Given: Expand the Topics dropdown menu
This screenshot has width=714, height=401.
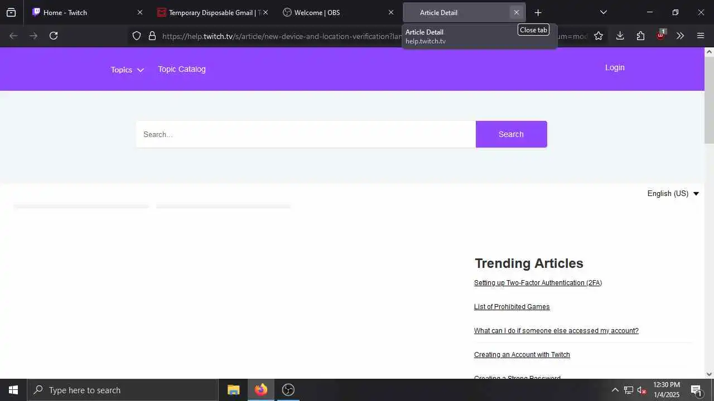Looking at the screenshot, I should point(127,70).
